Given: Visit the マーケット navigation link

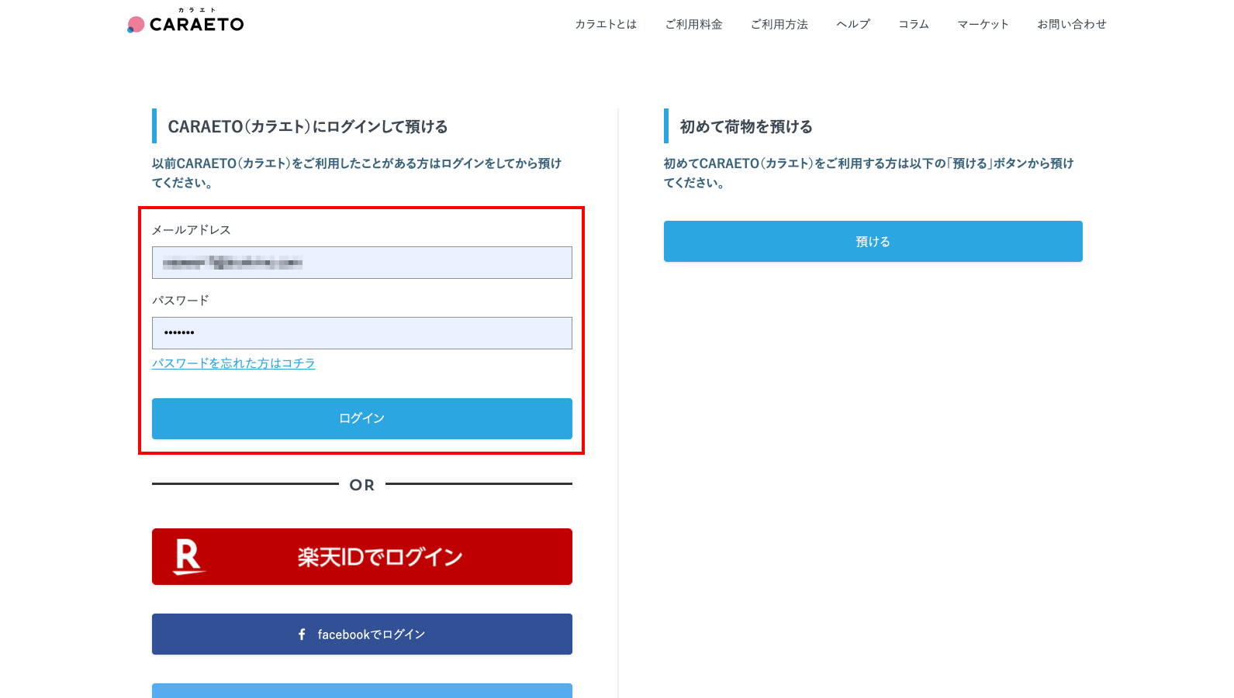Looking at the screenshot, I should 983,24.
